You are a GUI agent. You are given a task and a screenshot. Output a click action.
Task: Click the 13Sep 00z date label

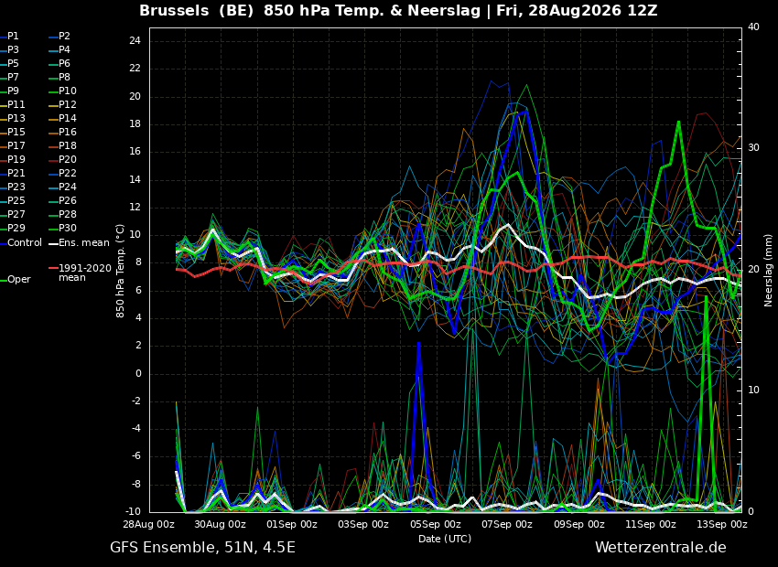click(722, 524)
